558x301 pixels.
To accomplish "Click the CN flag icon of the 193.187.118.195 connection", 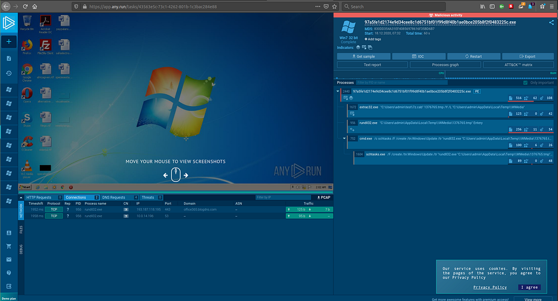I will (x=126, y=209).
